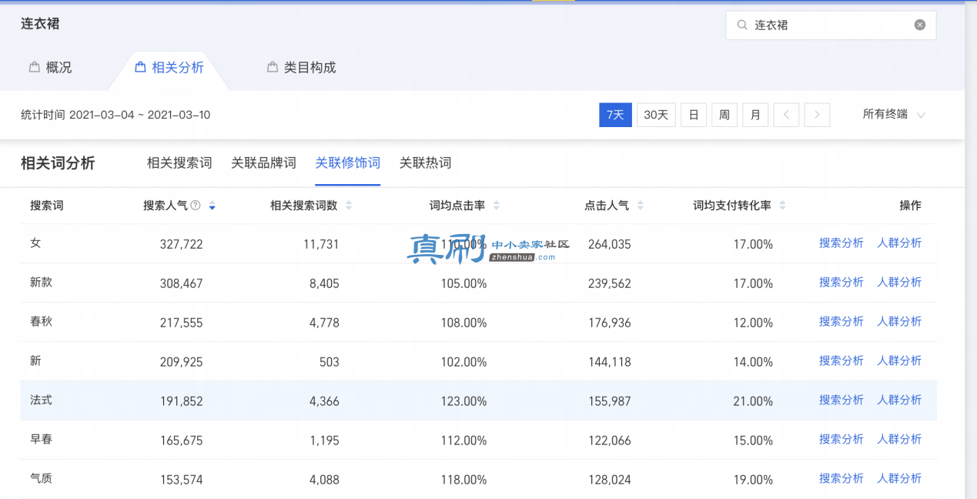Focus the 连衣裙 search input field
The height and width of the screenshot is (499, 977).
[x=831, y=25]
